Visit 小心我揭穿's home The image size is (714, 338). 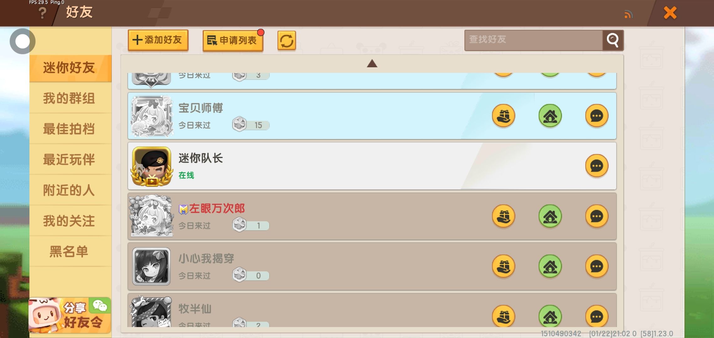point(550,266)
